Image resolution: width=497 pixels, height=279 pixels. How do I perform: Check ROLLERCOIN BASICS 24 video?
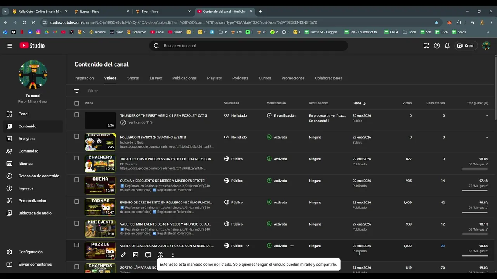76,136
